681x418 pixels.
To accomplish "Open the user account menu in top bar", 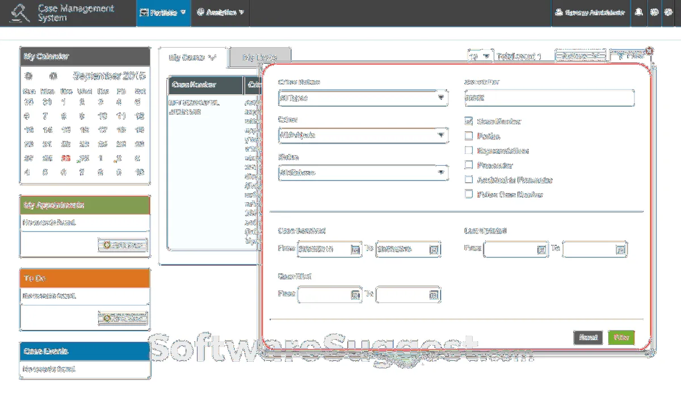I will (x=590, y=13).
